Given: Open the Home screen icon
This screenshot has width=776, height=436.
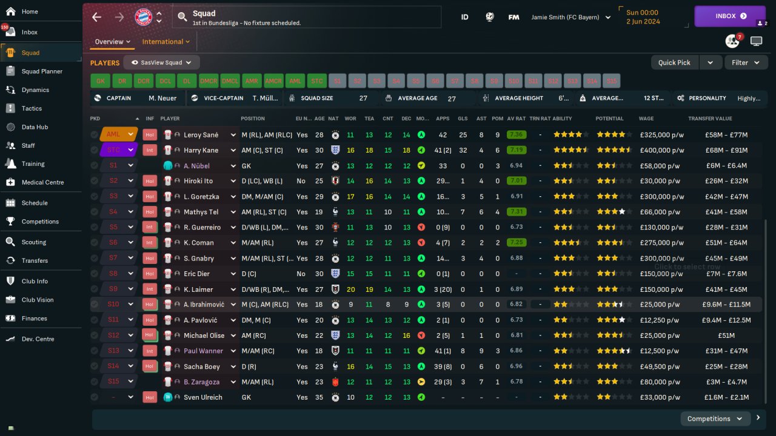Looking at the screenshot, I should tap(10, 12).
